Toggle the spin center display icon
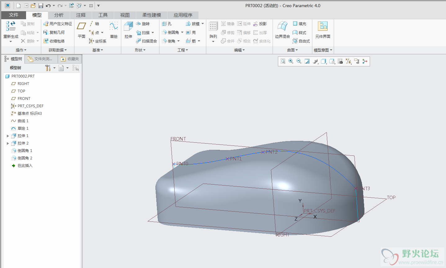Viewport: 446px width, 268px height. click(365, 61)
